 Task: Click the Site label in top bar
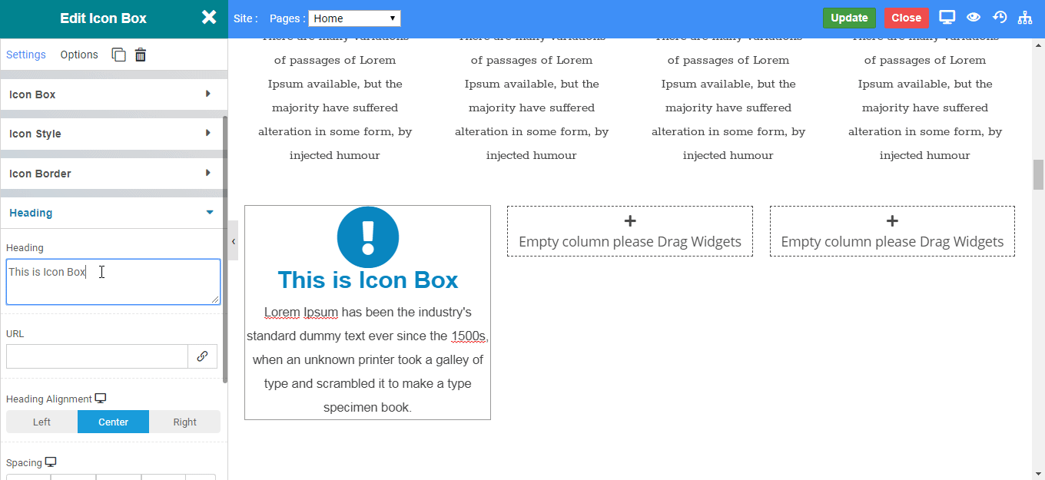(x=245, y=18)
